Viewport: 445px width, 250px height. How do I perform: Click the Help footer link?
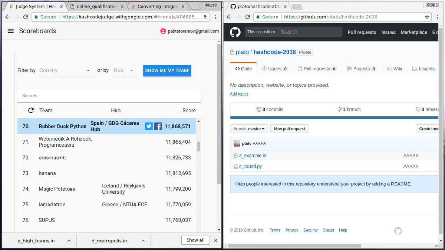(343, 230)
